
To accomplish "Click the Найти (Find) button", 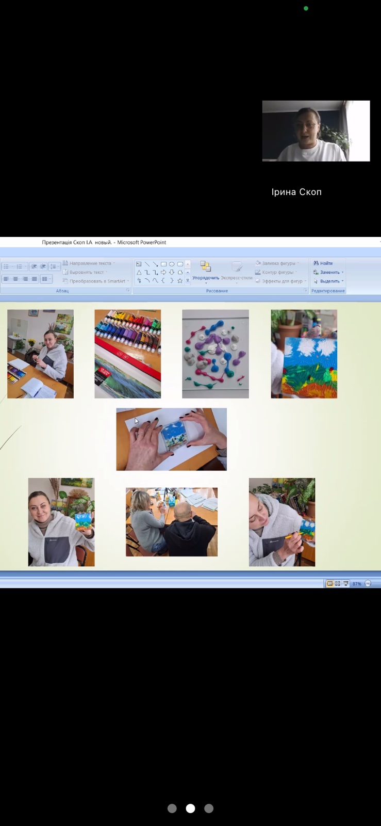I will pos(323,263).
